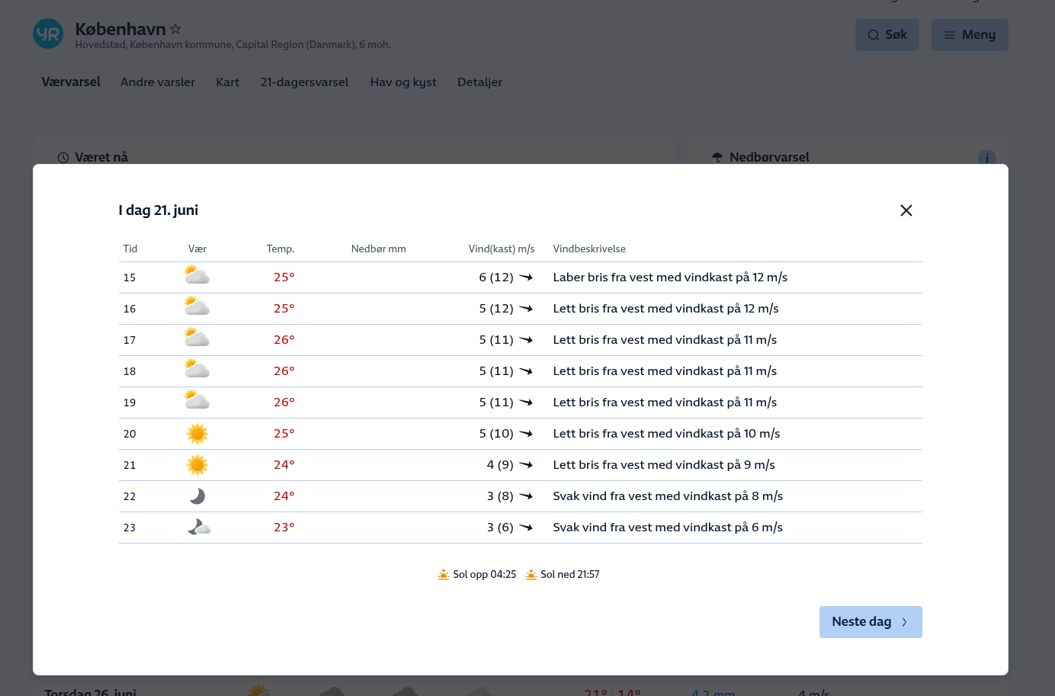1055x696 pixels.
Task: Click the 'Vindbeskrivelse' column header
Action: (589, 249)
